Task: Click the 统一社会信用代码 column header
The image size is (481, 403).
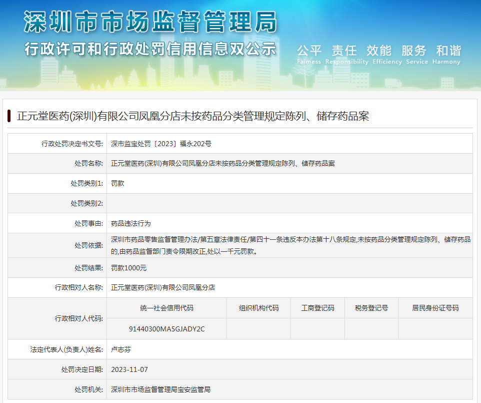Action: pos(166,308)
